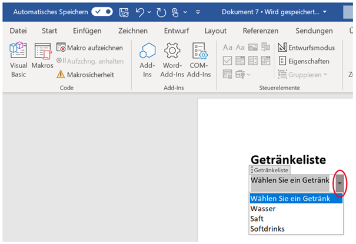Select Softdrinks from the list
356x244 pixels.
point(296,229)
